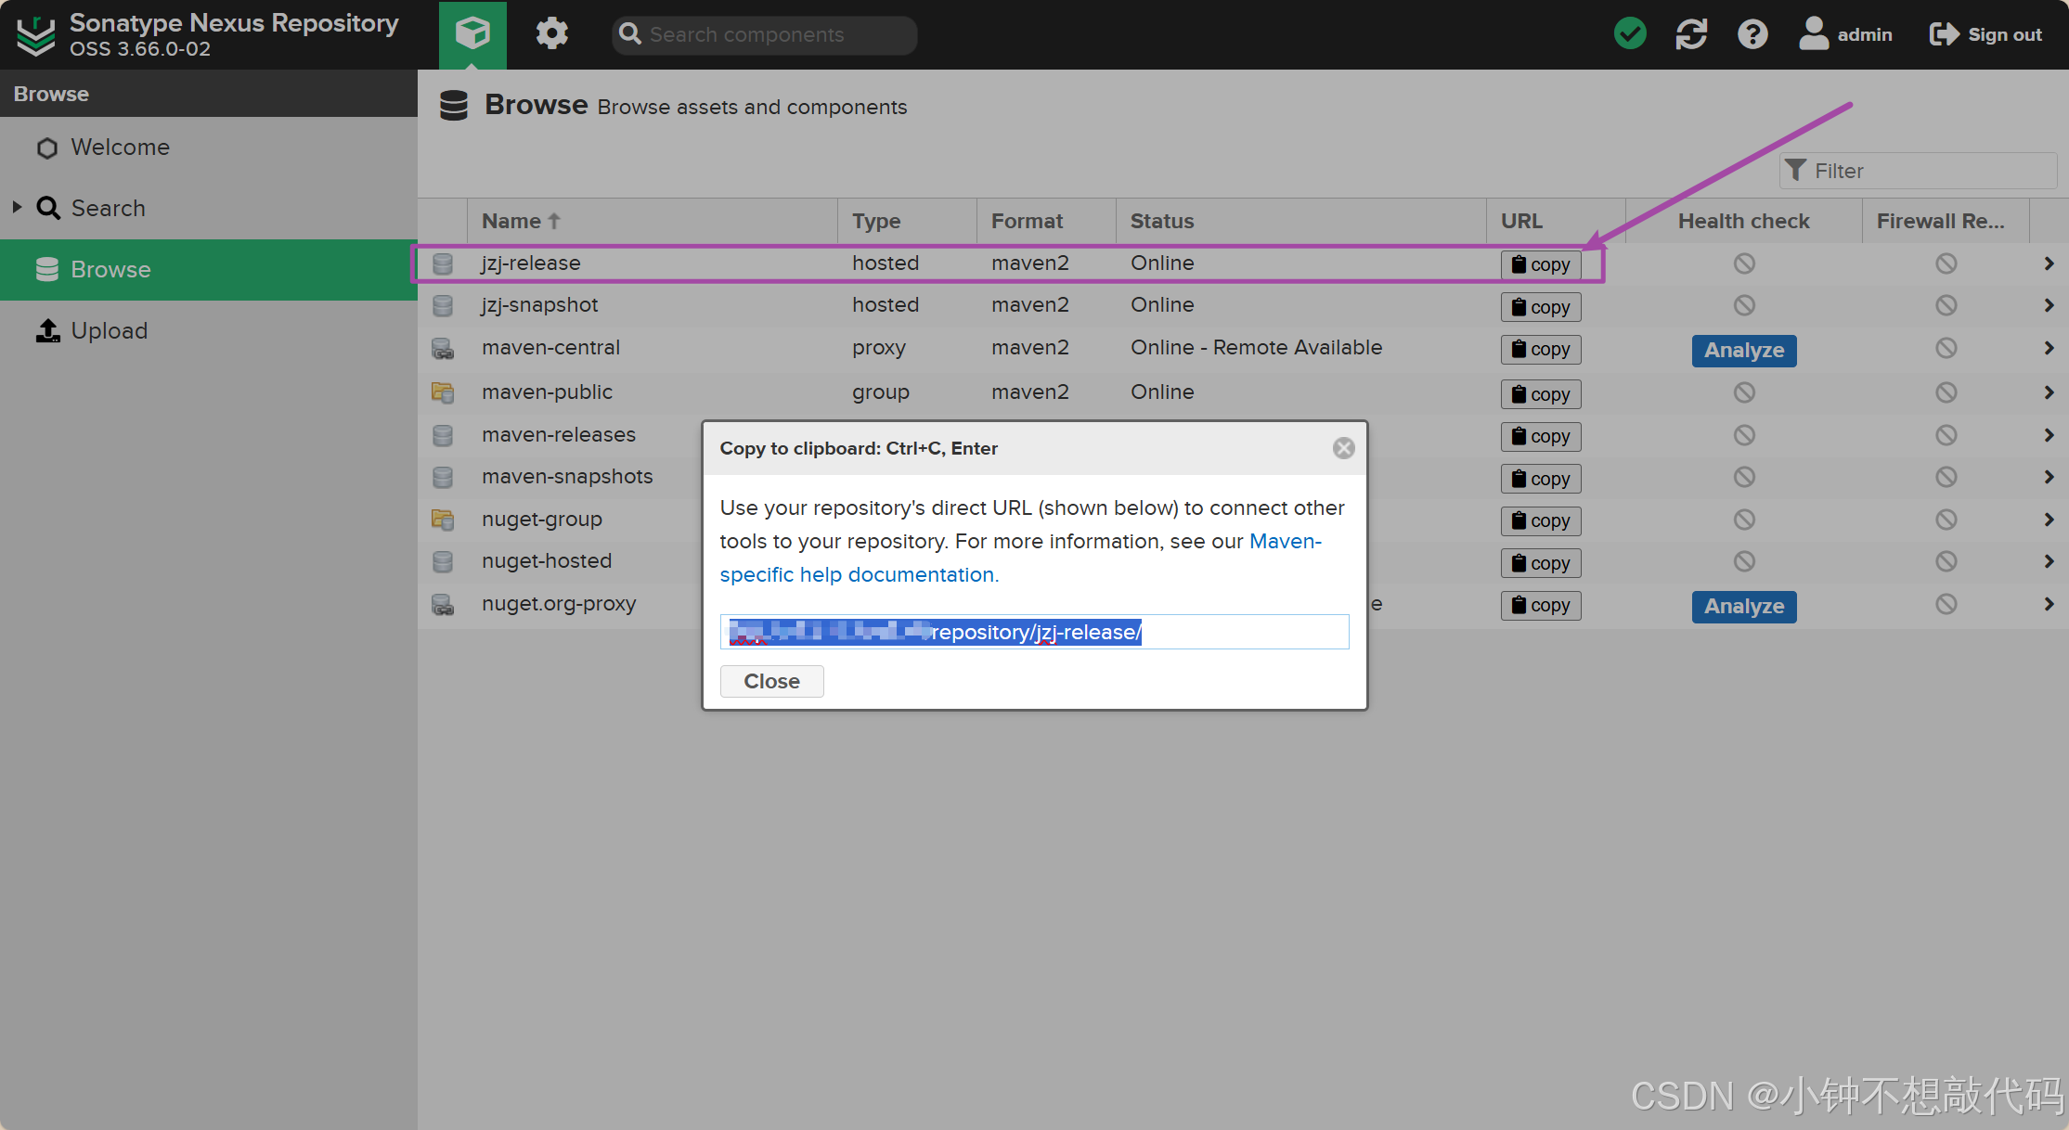Open maven-public row chevron
This screenshot has height=1130, width=2069.
[2049, 392]
